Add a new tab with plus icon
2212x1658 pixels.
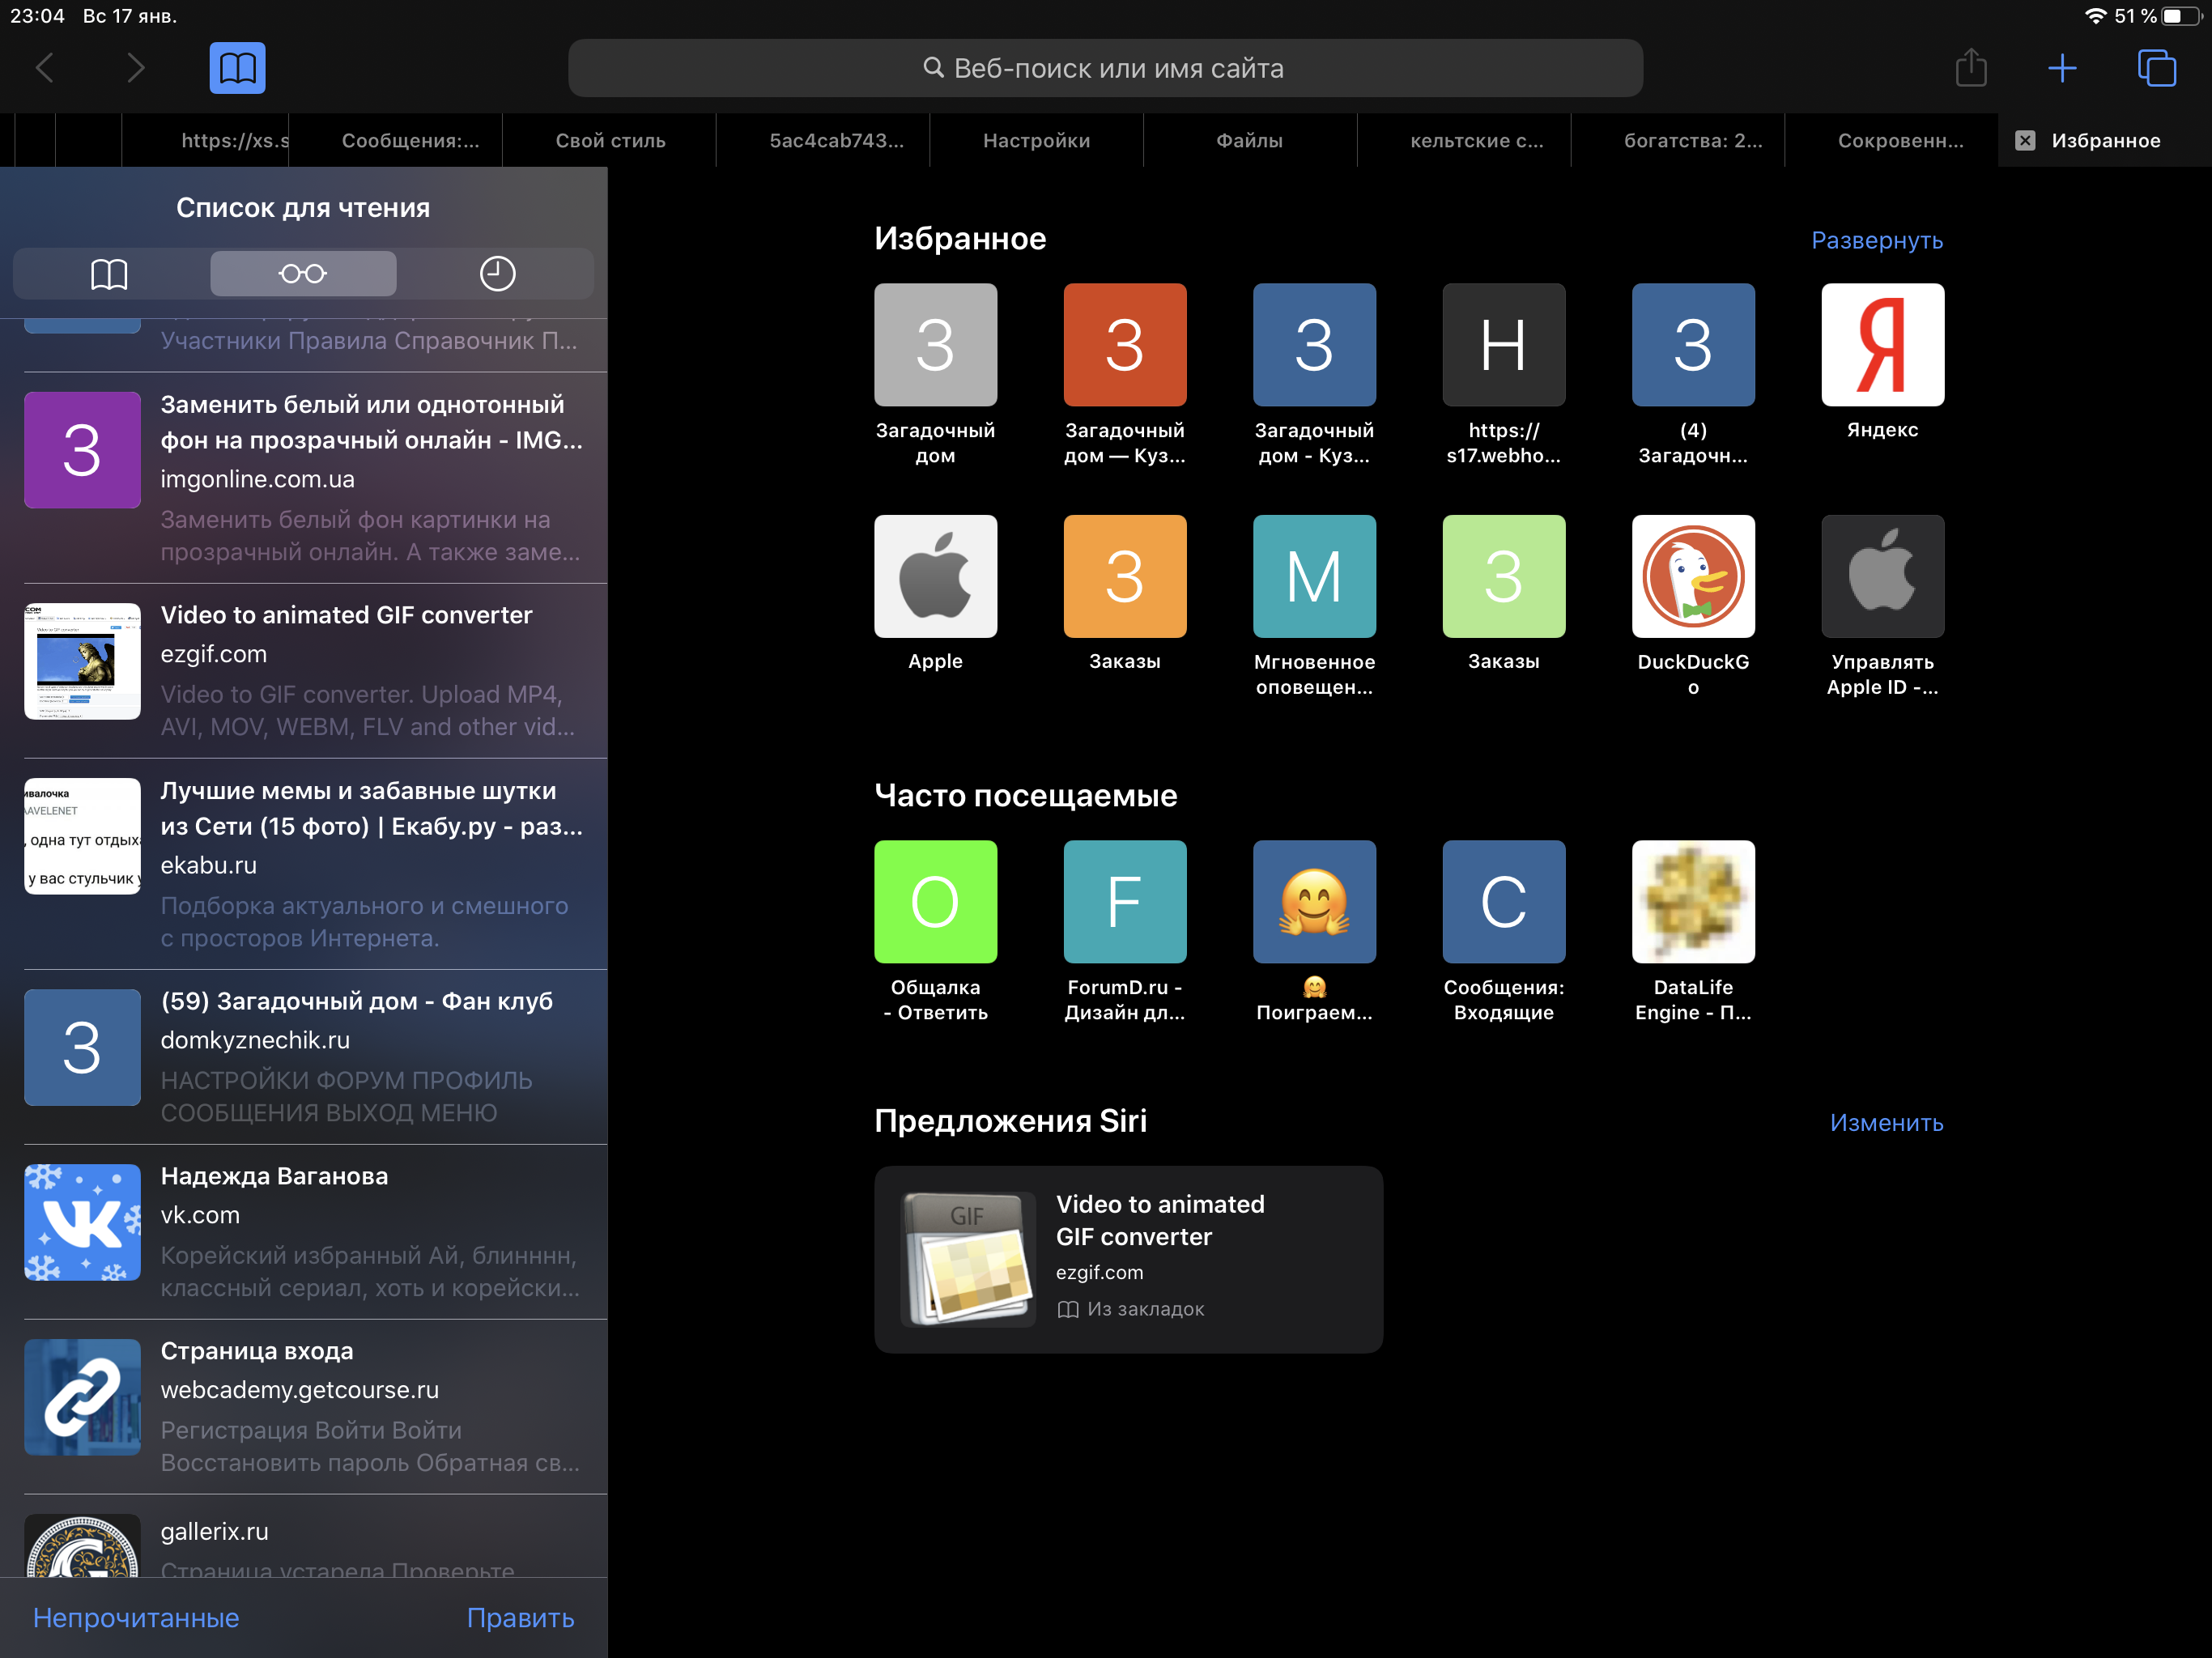pos(2061,68)
